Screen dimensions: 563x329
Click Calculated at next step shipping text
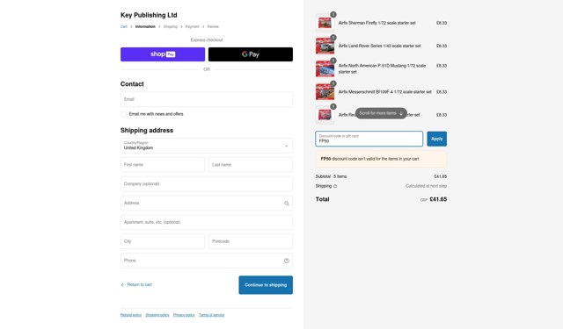(426, 186)
